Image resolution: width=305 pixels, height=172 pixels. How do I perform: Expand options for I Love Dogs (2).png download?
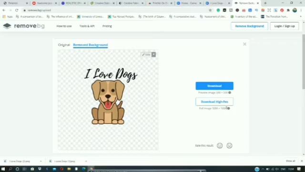[x=41, y=161]
